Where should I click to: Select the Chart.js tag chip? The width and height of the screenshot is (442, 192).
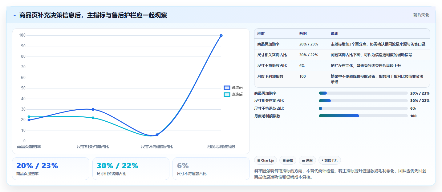click(266, 160)
